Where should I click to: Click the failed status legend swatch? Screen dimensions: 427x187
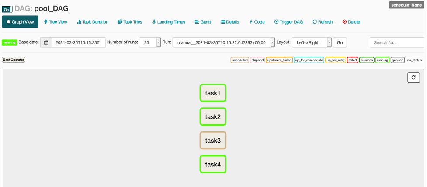(352, 60)
